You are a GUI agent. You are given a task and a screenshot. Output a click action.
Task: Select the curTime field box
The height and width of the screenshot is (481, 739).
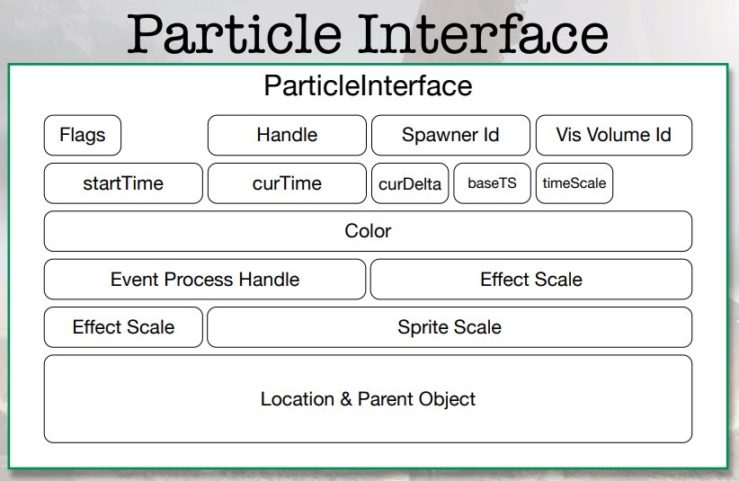click(x=287, y=183)
